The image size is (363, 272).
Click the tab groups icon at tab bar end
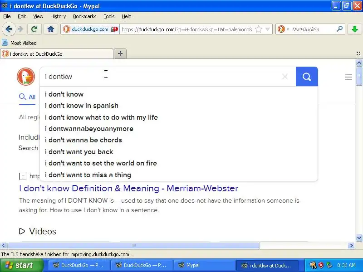point(358,53)
